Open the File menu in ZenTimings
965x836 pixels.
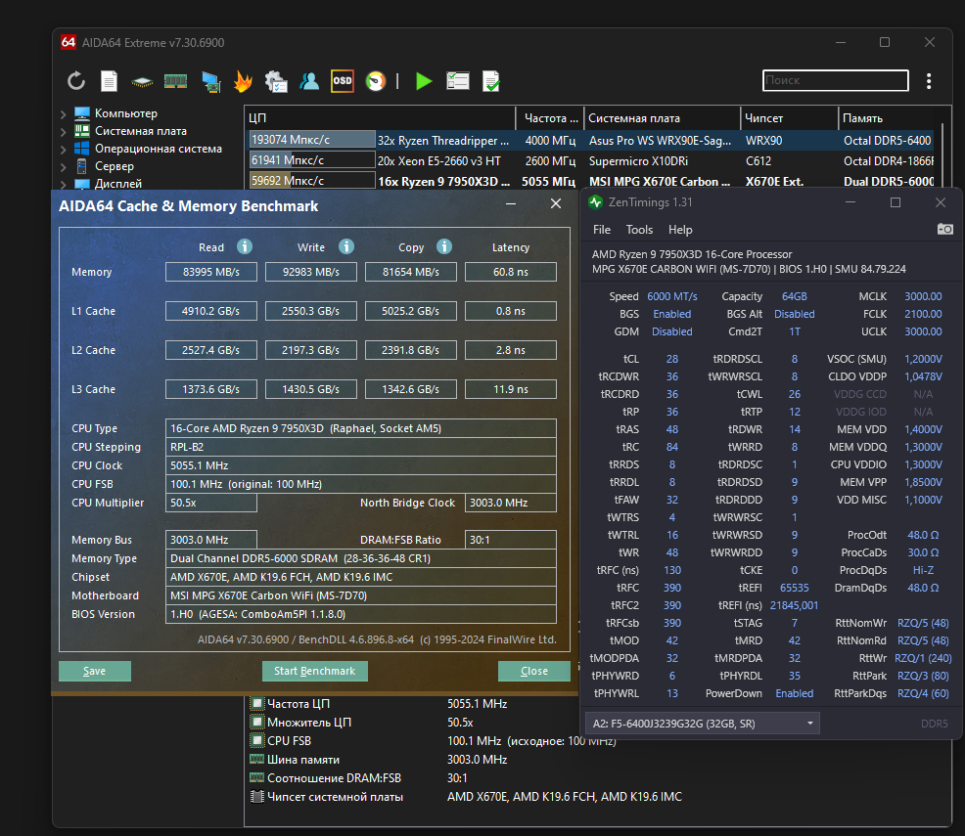tap(602, 230)
